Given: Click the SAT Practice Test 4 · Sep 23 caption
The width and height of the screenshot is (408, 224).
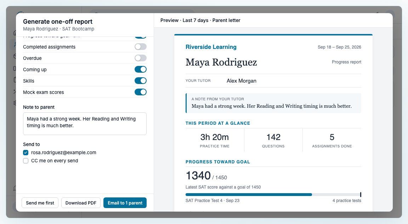Looking at the screenshot, I should click(x=212, y=201).
